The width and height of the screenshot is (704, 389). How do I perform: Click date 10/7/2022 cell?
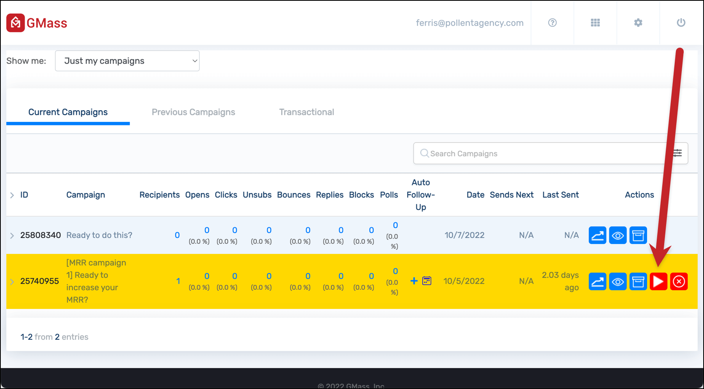tap(464, 235)
